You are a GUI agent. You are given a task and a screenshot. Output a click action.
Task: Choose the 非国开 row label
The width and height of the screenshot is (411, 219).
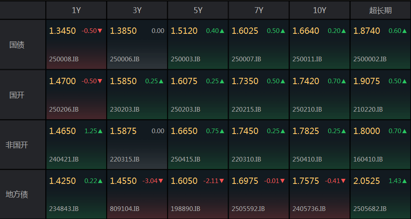coord(17,145)
